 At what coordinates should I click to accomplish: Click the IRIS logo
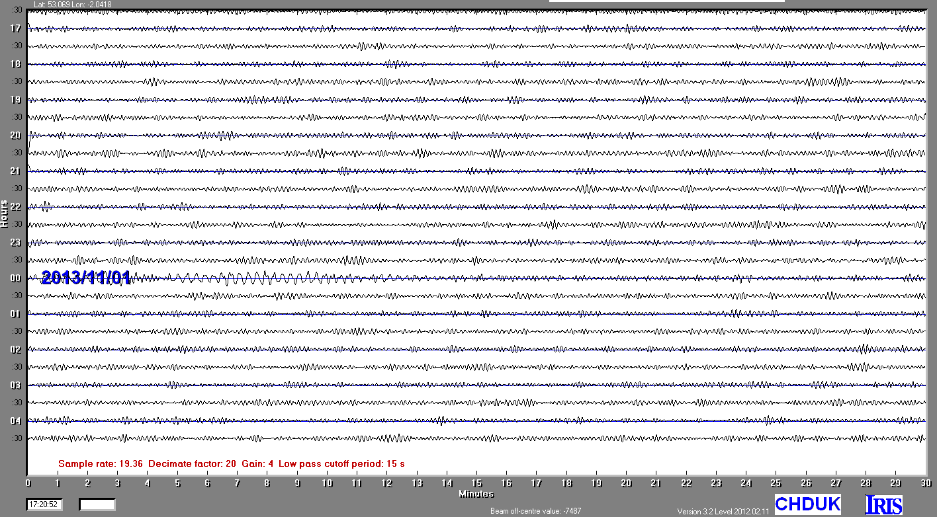[x=883, y=505]
